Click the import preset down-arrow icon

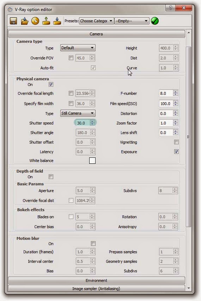(46, 21)
